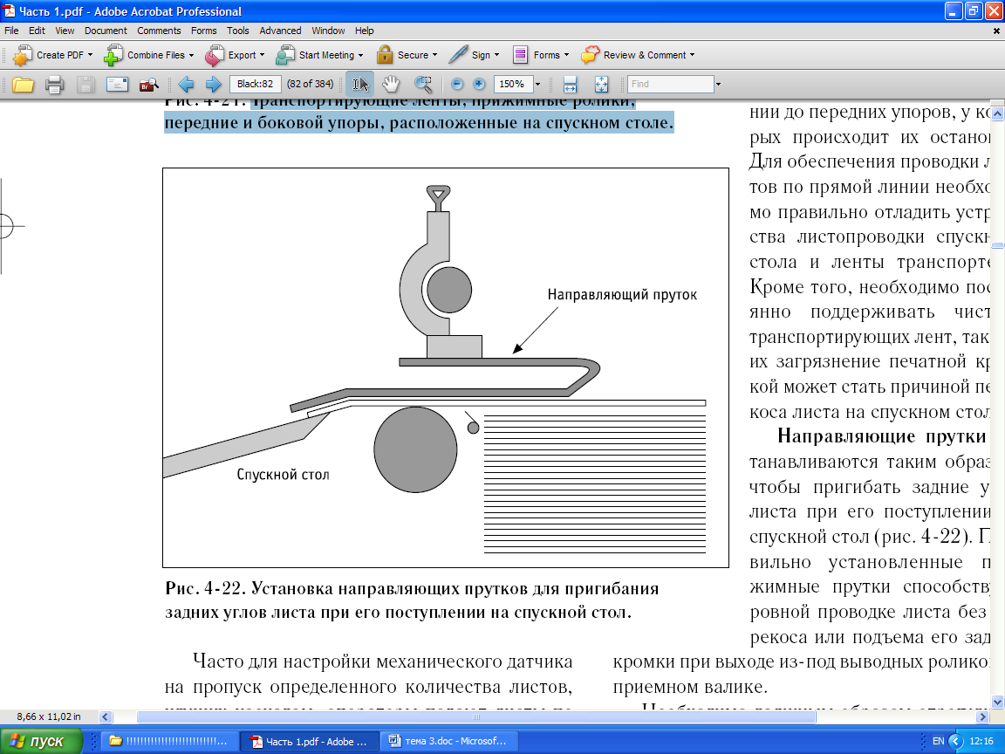
Task: Click the vertical scrollbar down arrow
Action: coord(997,702)
